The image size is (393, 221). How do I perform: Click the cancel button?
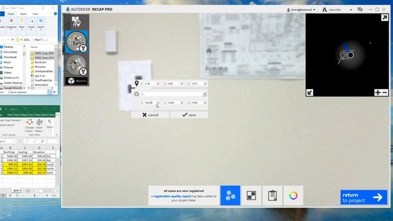pos(150,115)
